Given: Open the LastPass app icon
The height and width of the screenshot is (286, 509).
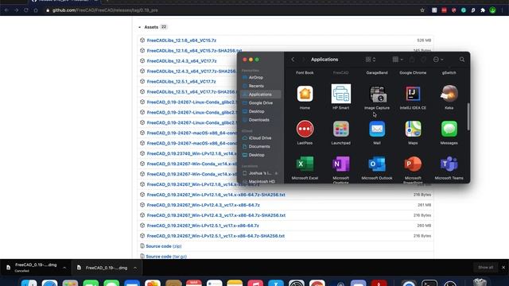Looking at the screenshot, I should click(x=305, y=129).
